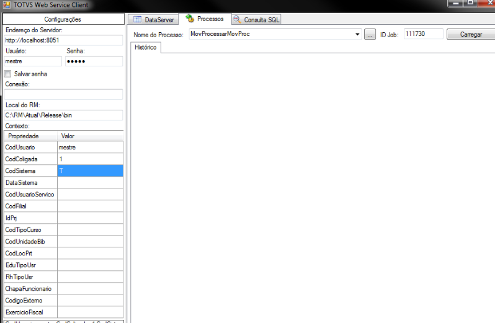The height and width of the screenshot is (323, 495).
Task: Click the CodColigada property name
Action: 21,159
